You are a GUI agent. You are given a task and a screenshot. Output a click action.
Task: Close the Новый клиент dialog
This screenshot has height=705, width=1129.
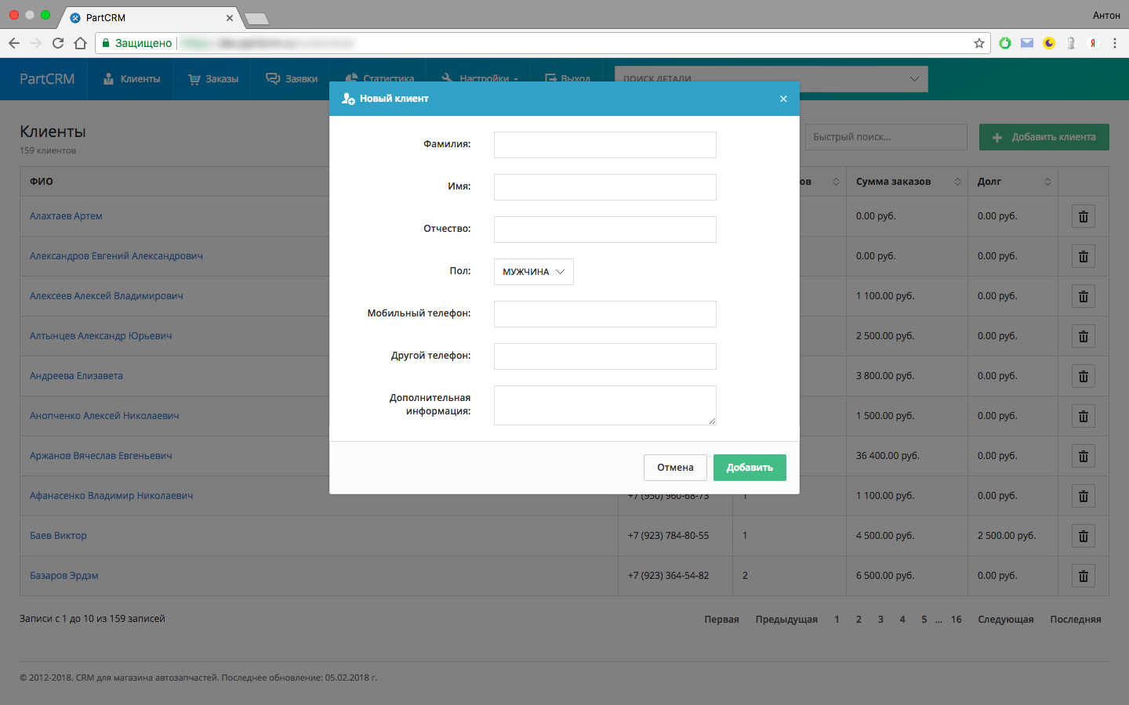pos(783,99)
